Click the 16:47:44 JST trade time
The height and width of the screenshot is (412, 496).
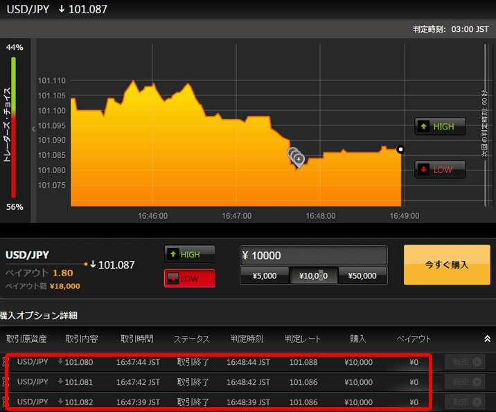click(138, 362)
